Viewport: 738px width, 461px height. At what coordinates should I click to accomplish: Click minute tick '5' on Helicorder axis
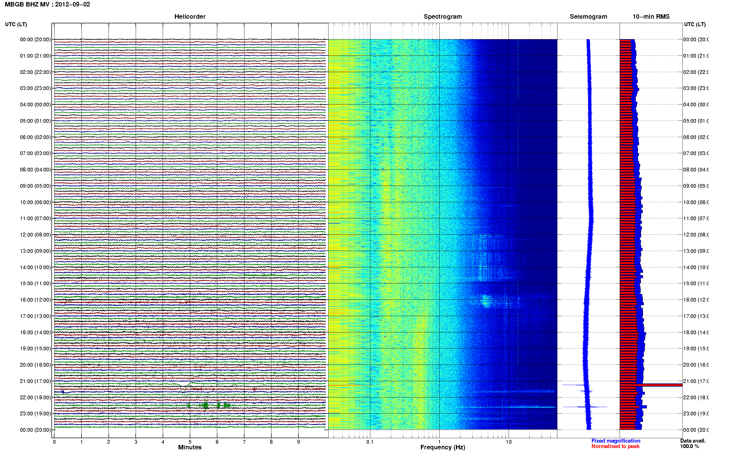point(190,442)
